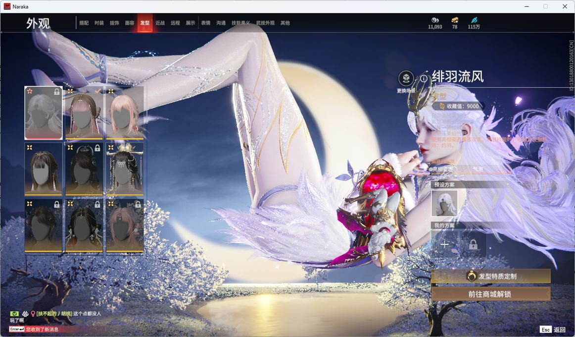Select the locked hairstyle at bottom-left of the grid
Screen dimensions: 575x337
[43, 225]
